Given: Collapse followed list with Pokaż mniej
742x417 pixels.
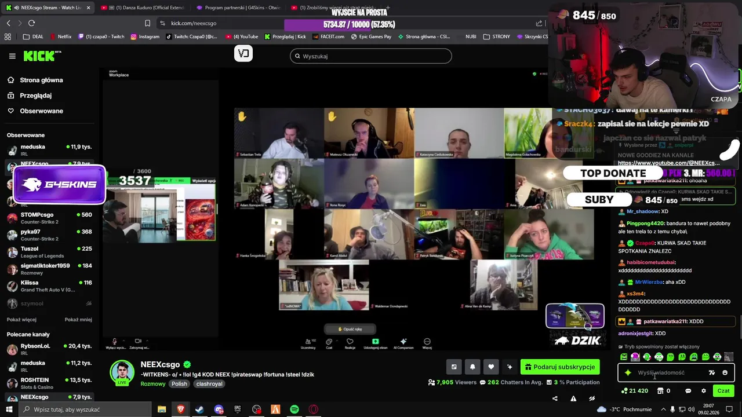Looking at the screenshot, I should pos(78,320).
